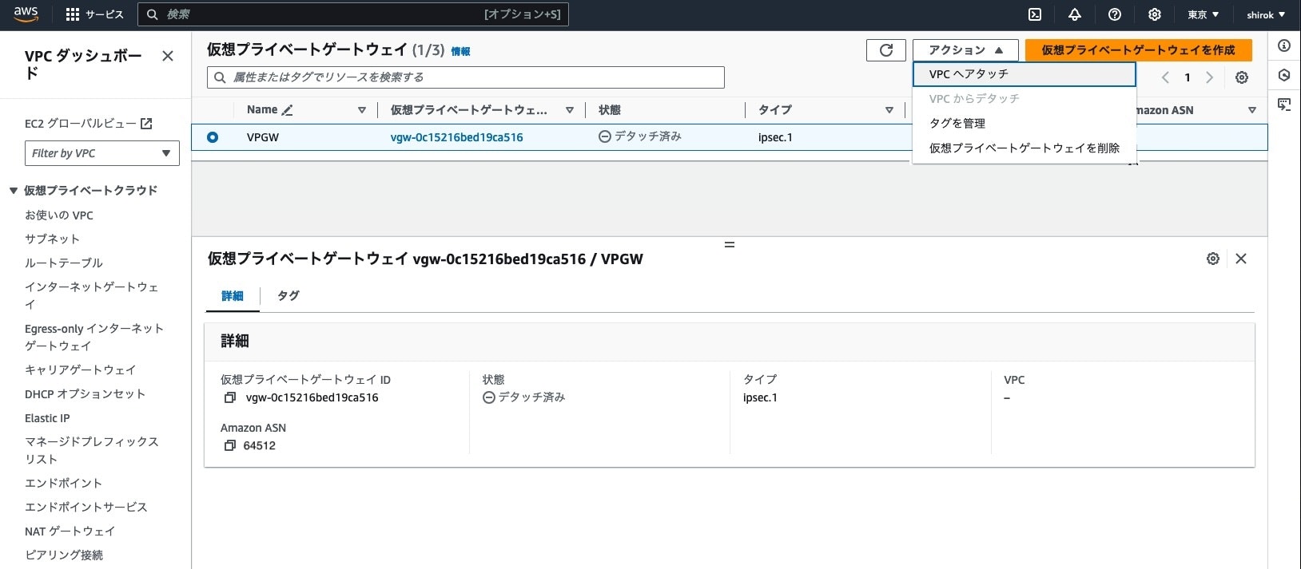Click 仮想プライベートゲートウェイを作成 button
Image resolution: width=1301 pixels, height=569 pixels.
[1138, 50]
